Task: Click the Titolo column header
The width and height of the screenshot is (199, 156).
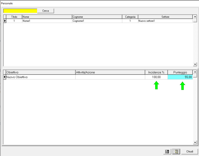Action: [x=14, y=17]
